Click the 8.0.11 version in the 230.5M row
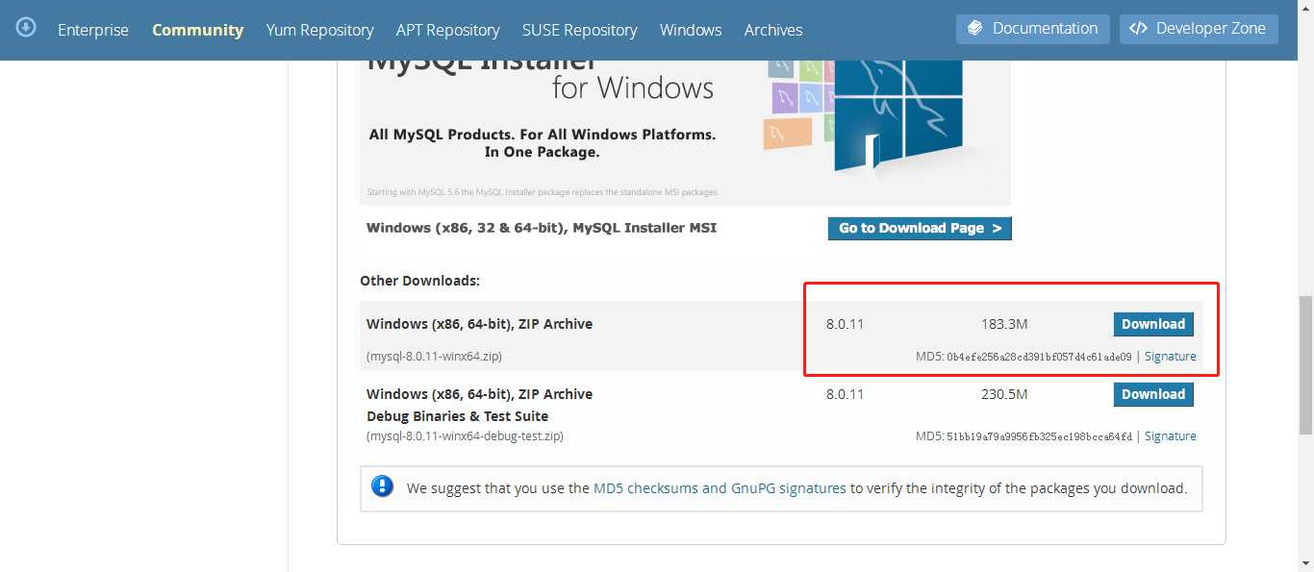1314x572 pixels. pos(846,394)
